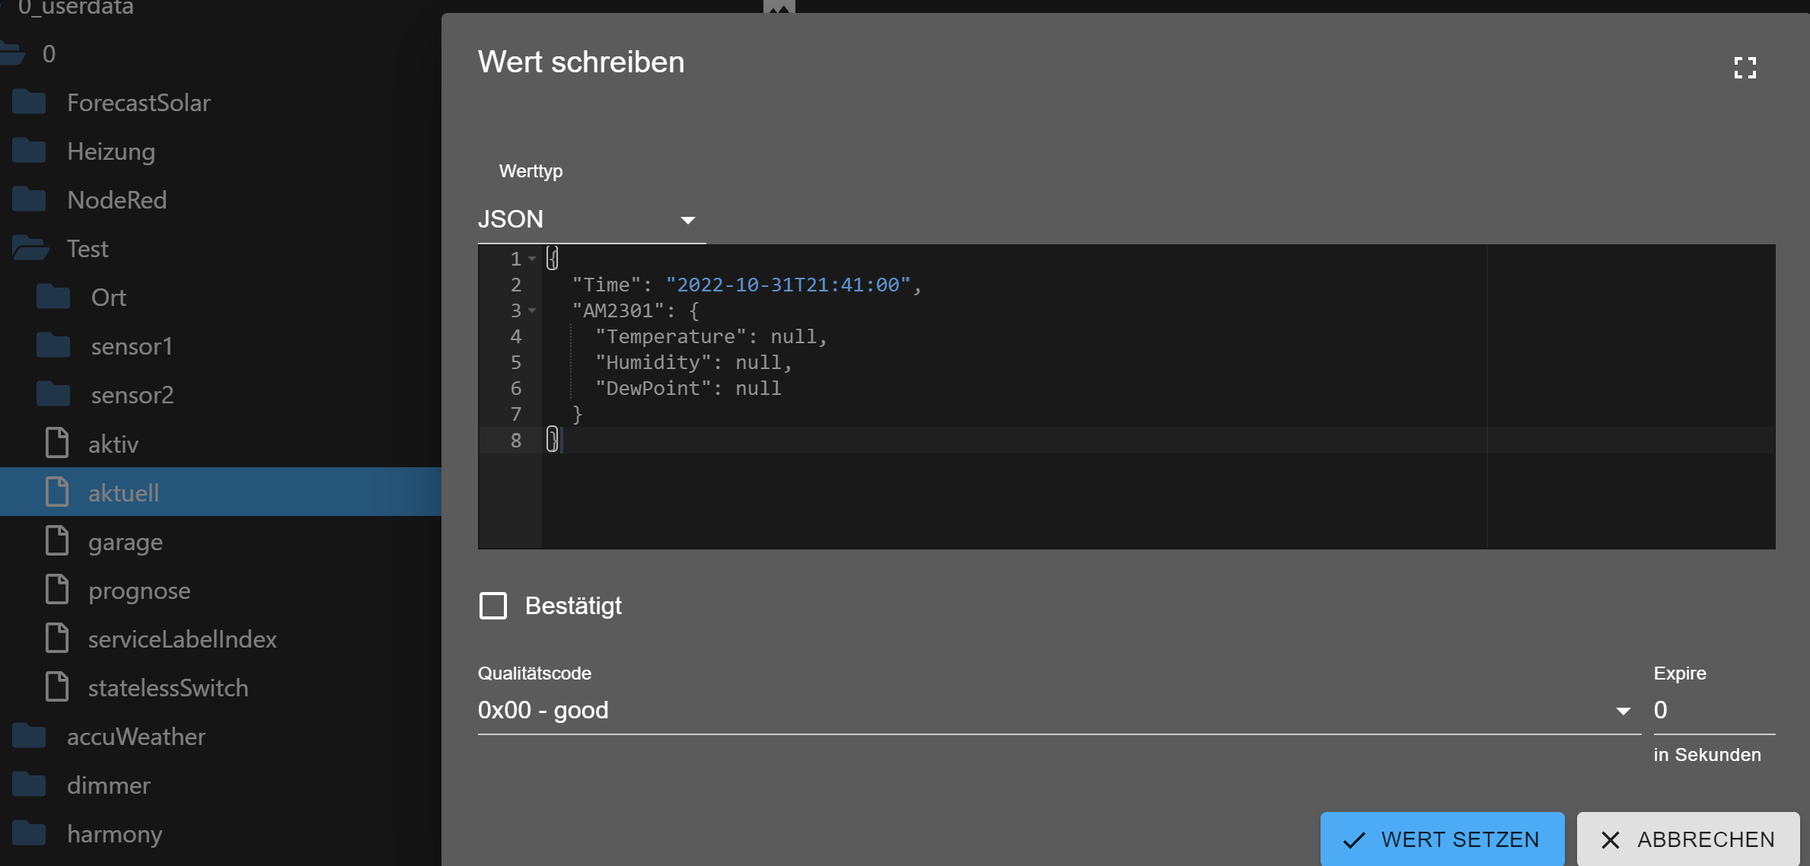Open the Ort folder icon
The width and height of the screenshot is (1810, 866).
click(x=53, y=297)
